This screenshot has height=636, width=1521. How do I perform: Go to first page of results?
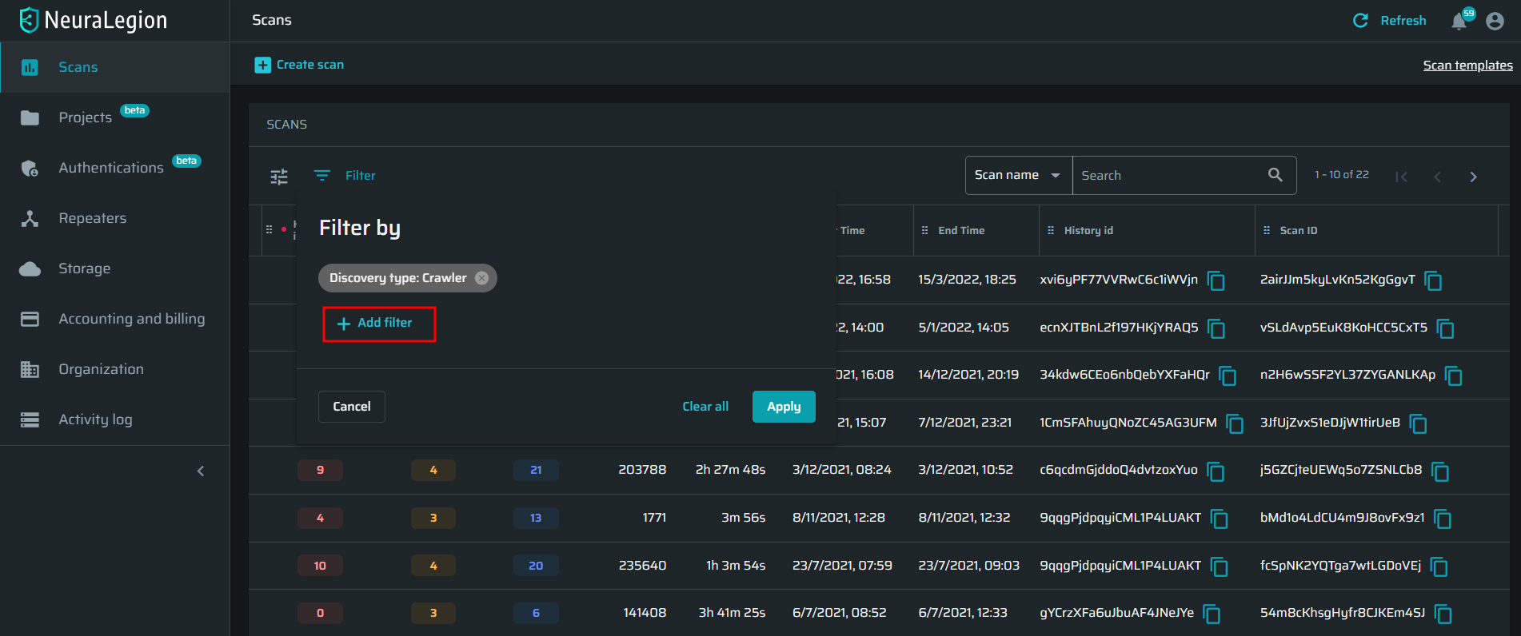point(1401,177)
